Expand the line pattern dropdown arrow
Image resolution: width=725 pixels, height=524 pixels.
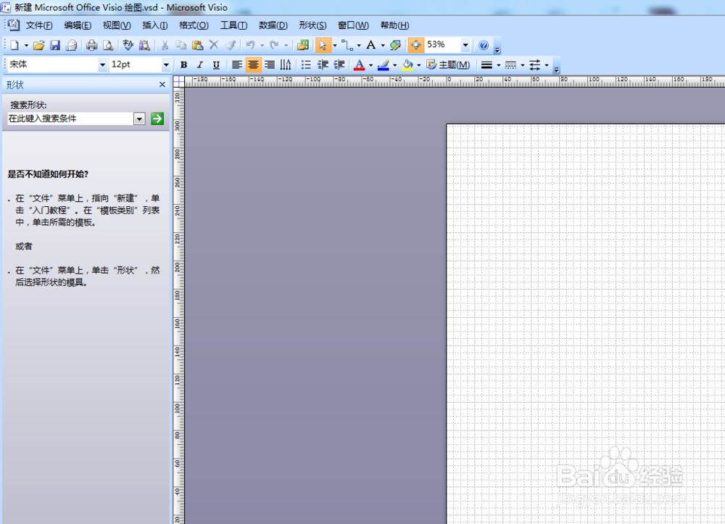523,65
